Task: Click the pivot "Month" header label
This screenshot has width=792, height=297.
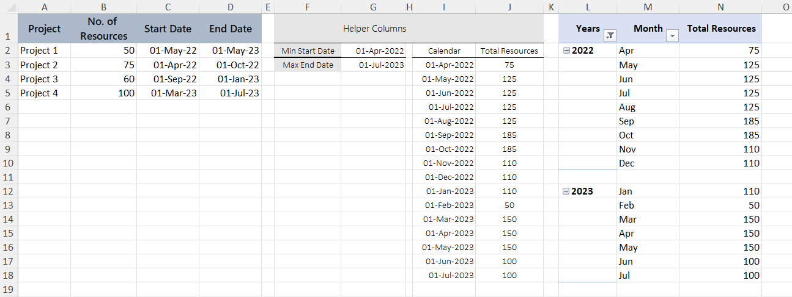Action: [648, 29]
